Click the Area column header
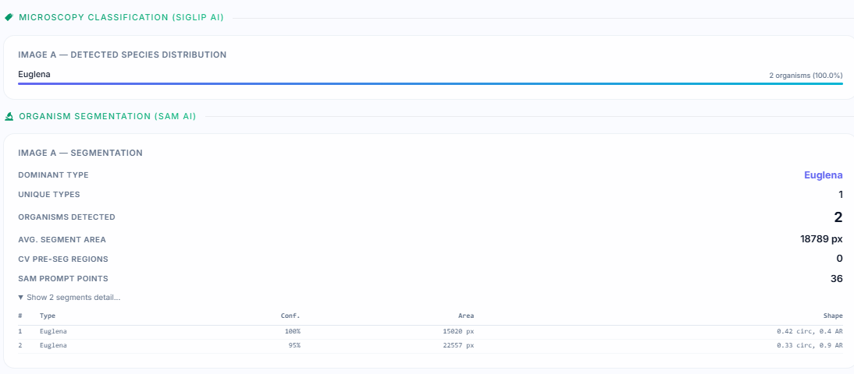The height and width of the screenshot is (374, 854). pos(465,316)
